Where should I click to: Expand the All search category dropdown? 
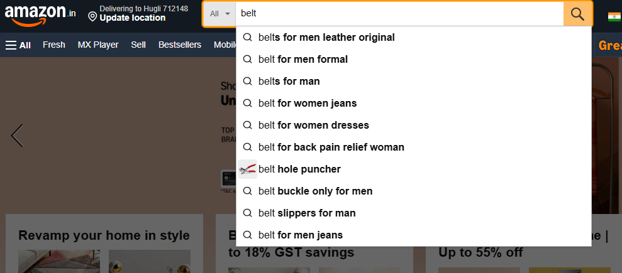[x=219, y=13]
